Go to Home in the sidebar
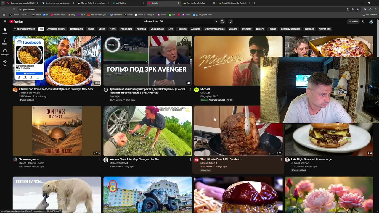This screenshot has width=379, height=213. pyautogui.click(x=5, y=31)
